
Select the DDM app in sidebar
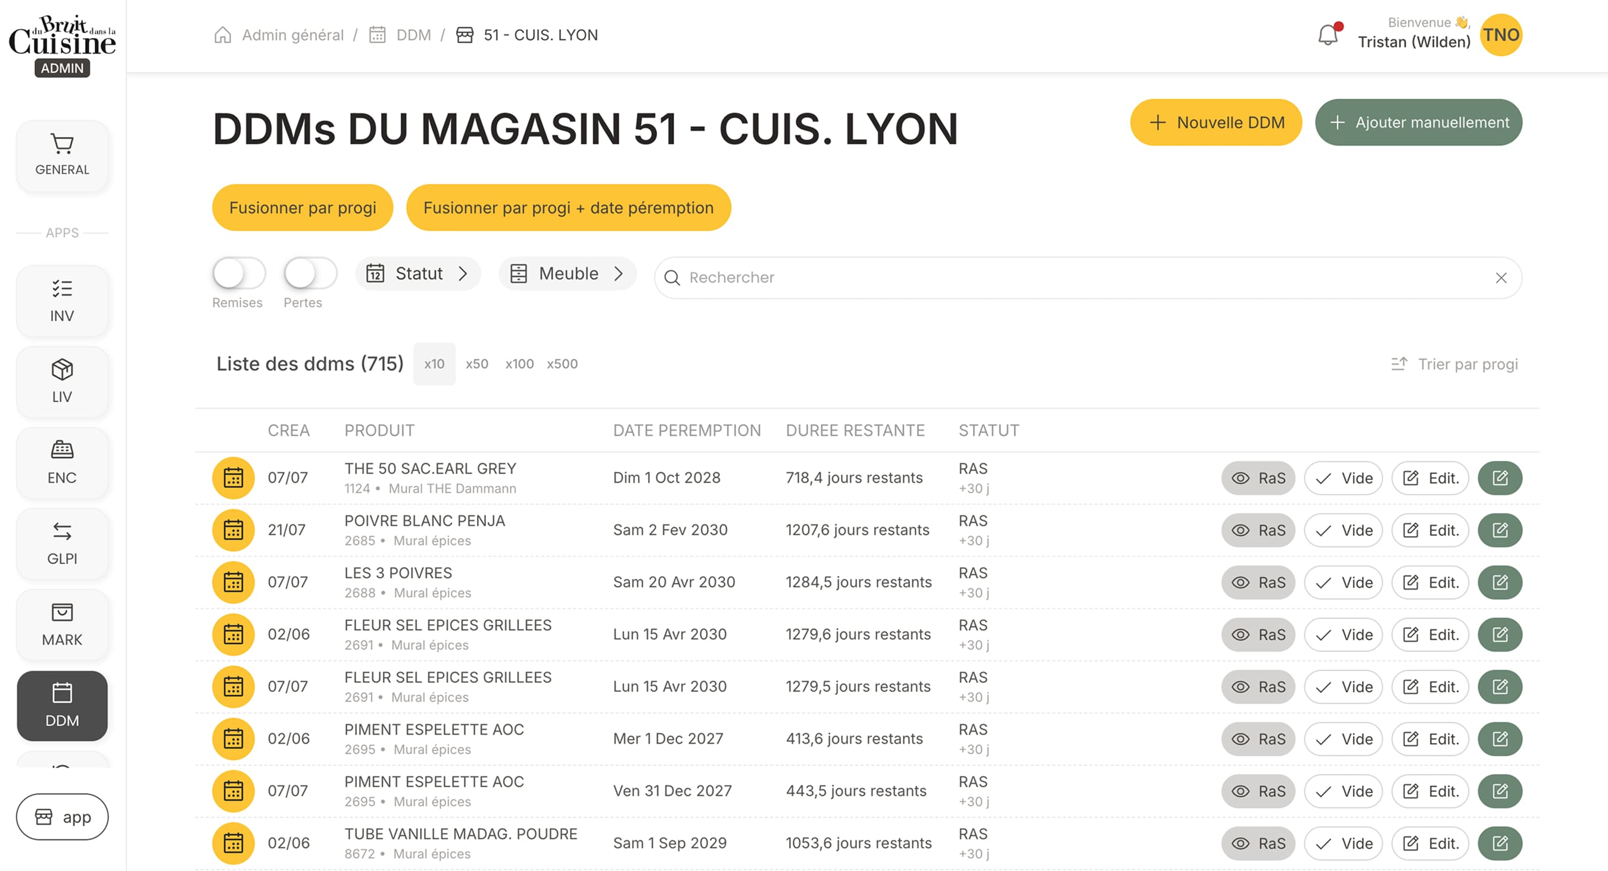coord(62,706)
